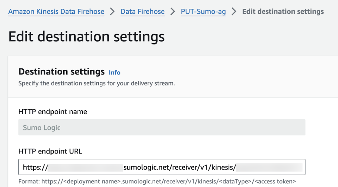Click chevron between Data Firehose and PUT-Sumo-ag

point(173,12)
